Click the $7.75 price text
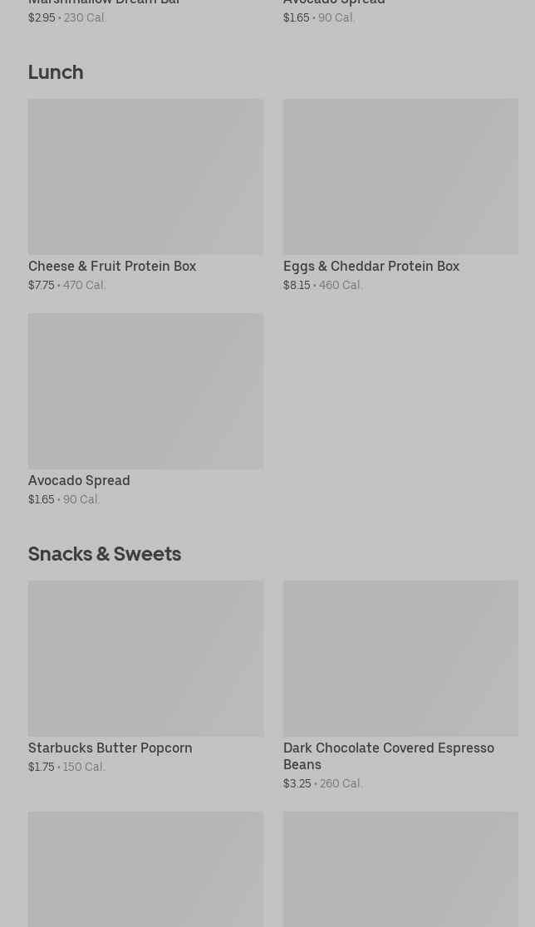535x927 pixels. [x=42, y=286]
